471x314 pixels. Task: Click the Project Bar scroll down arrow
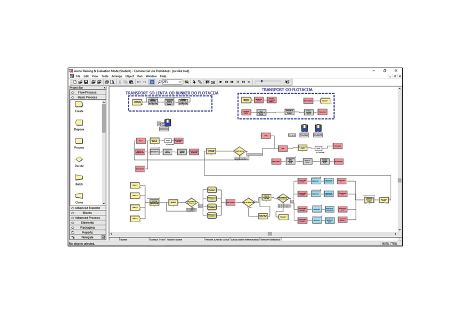[x=104, y=203]
